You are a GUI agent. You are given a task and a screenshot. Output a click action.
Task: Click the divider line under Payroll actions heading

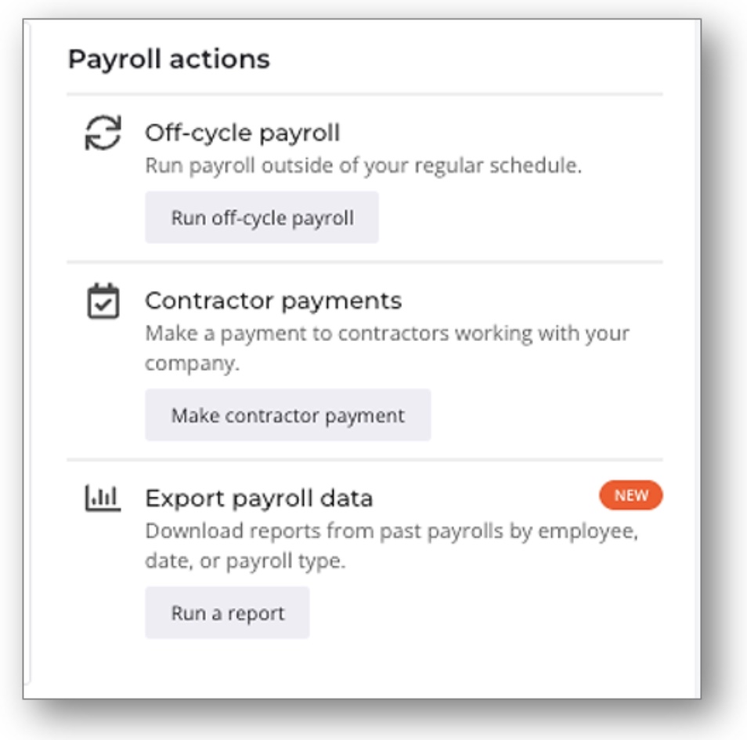(x=365, y=95)
